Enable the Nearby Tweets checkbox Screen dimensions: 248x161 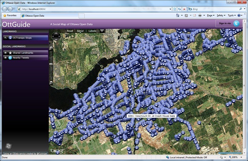click(6, 58)
